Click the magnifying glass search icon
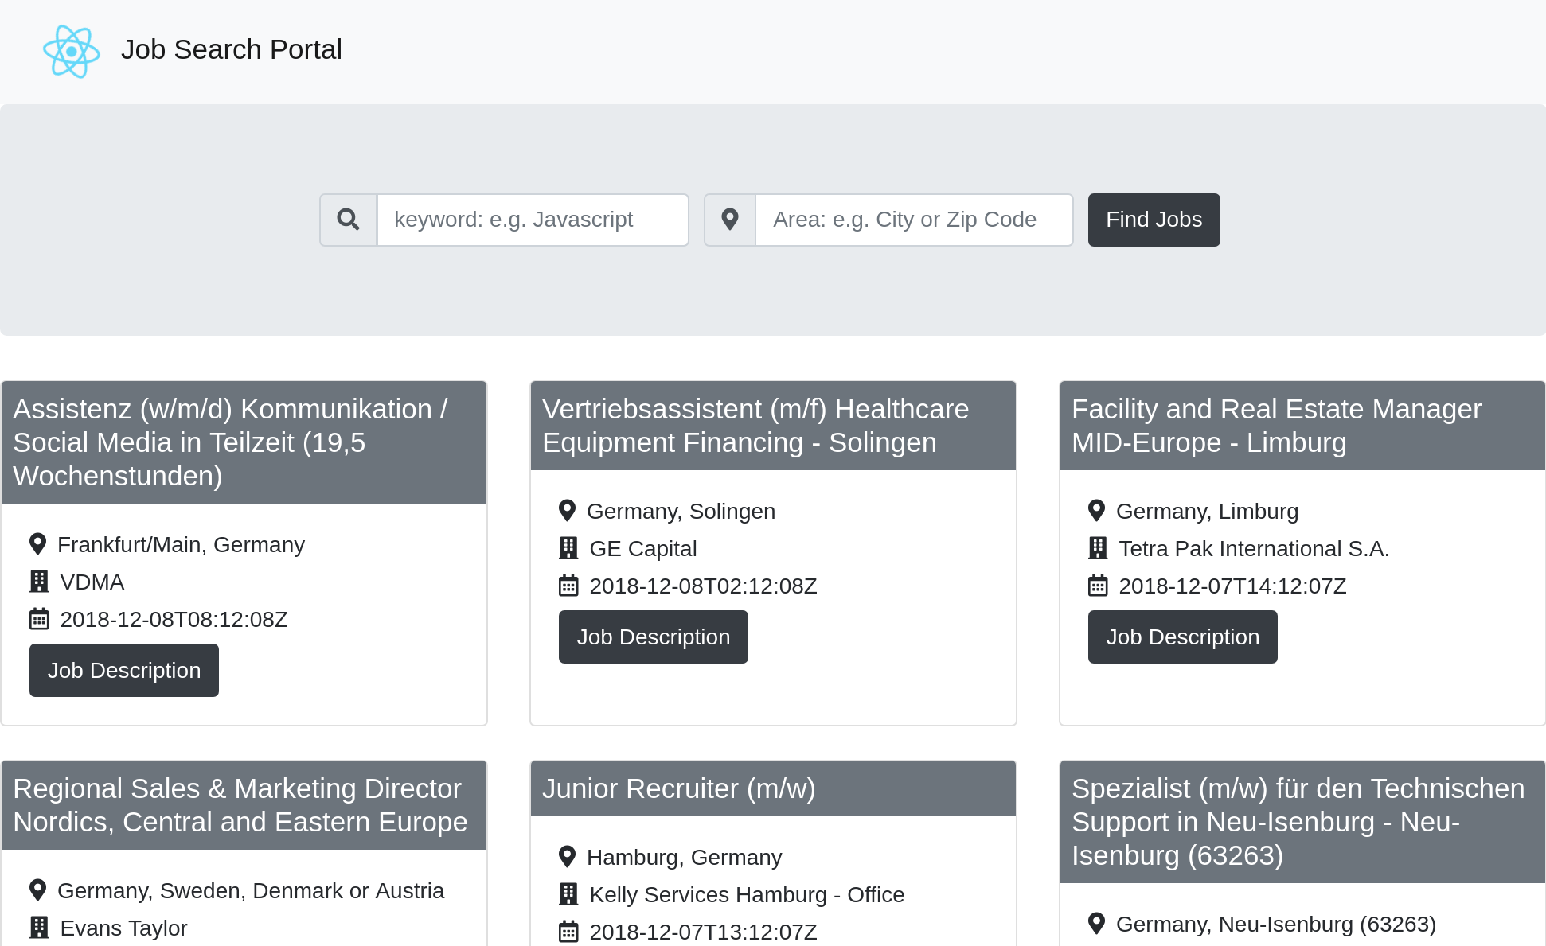The width and height of the screenshot is (1546, 946). (348, 220)
